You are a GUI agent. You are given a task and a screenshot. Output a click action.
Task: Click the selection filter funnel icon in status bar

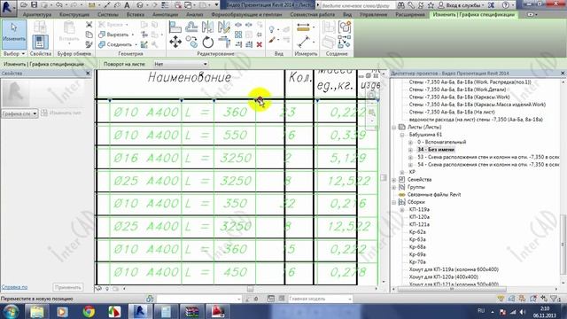pos(554,299)
